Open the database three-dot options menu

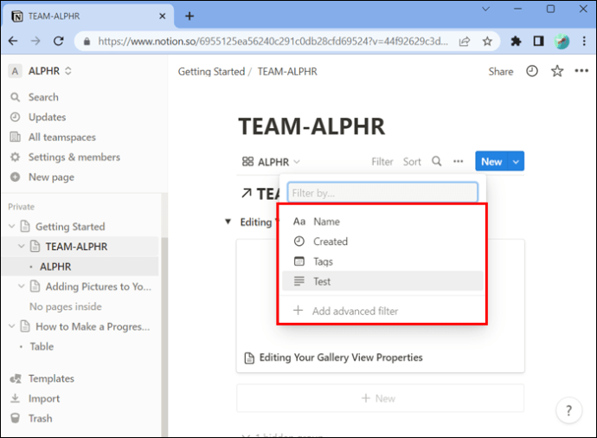[x=458, y=162]
